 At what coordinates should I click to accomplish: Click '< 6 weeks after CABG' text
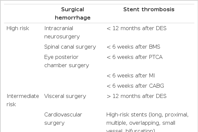tap(135, 86)
